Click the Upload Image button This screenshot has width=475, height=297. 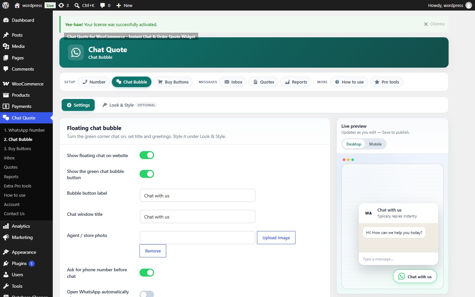(x=276, y=238)
